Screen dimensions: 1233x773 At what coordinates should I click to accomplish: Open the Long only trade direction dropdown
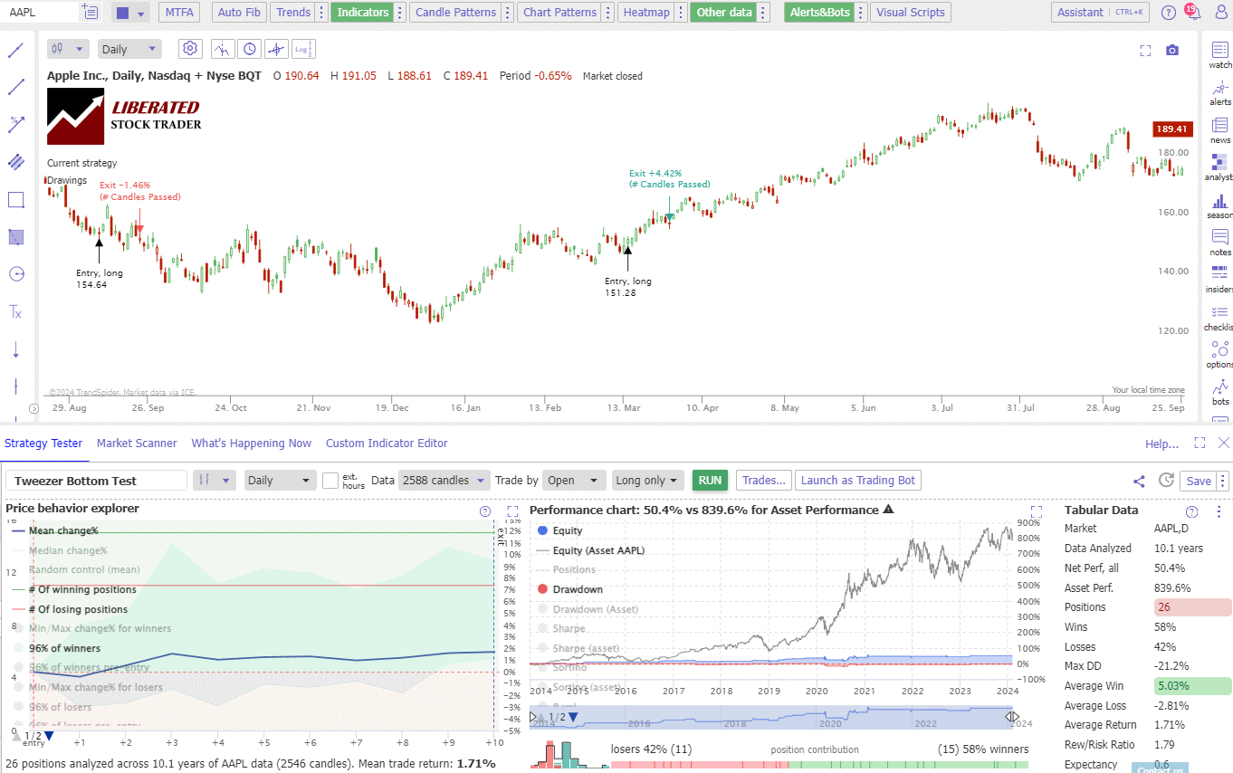tap(647, 480)
